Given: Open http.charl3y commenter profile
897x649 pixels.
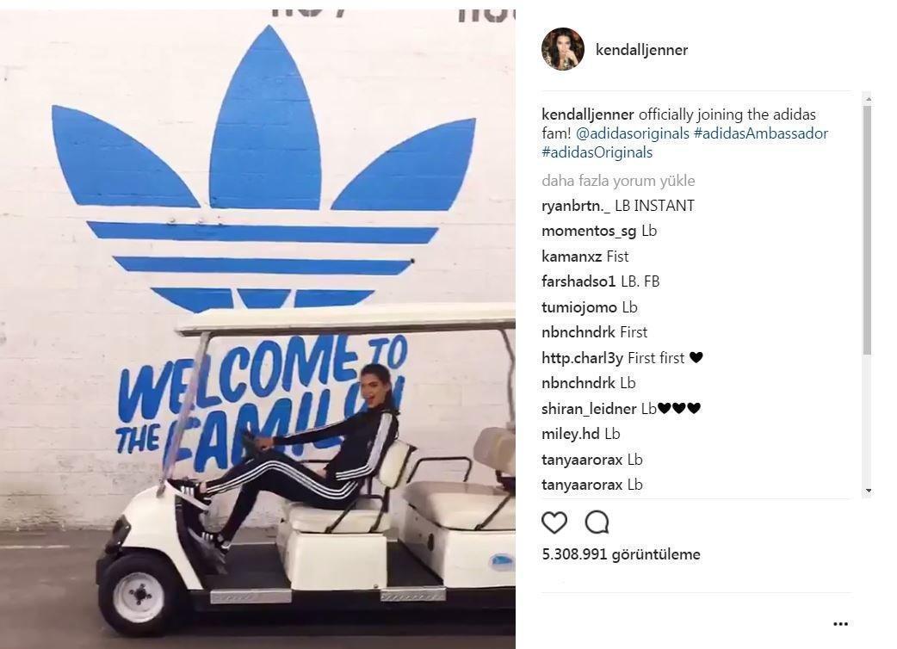Looking at the screenshot, I should pos(582,358).
